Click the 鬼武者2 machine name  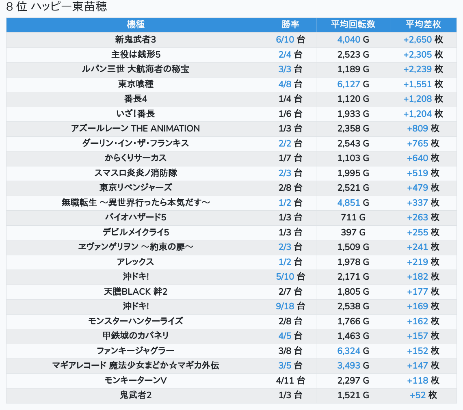[135, 395]
